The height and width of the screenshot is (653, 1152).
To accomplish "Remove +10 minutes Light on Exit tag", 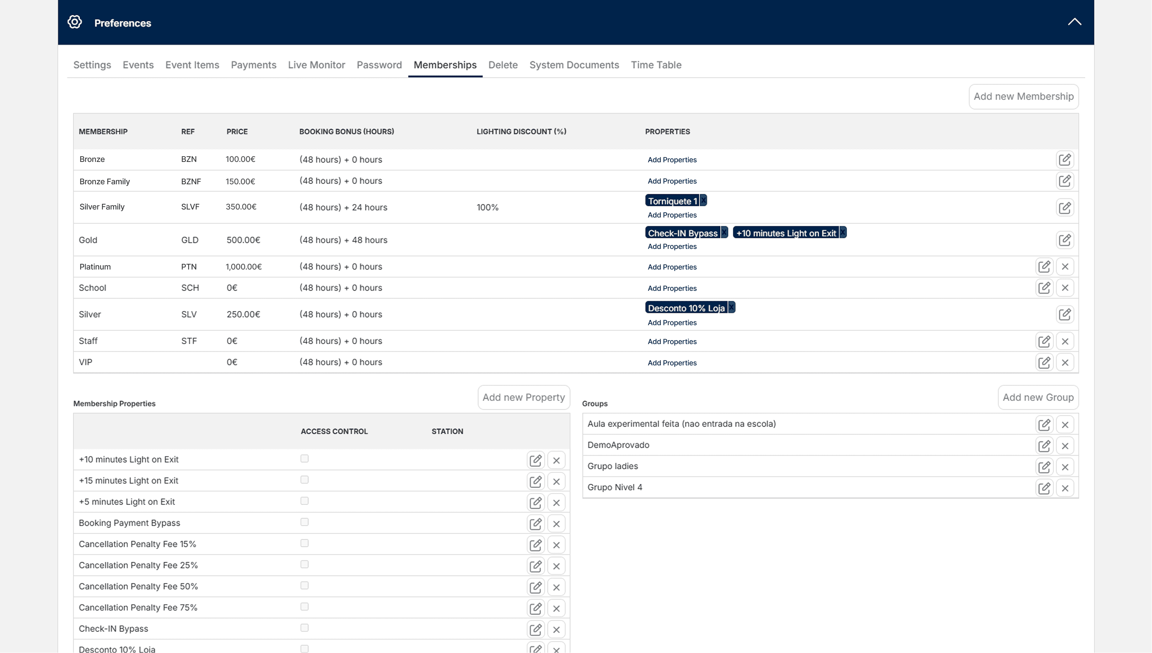I will 843,232.
